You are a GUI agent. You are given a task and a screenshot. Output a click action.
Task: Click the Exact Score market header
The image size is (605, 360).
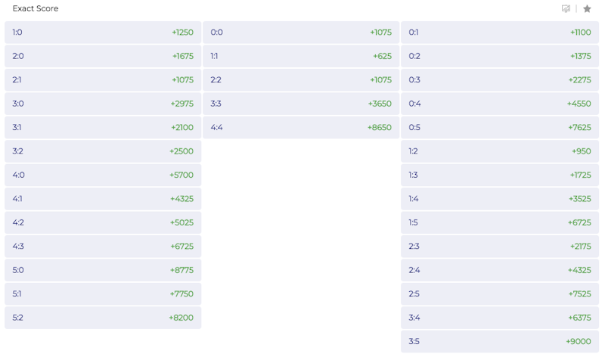[x=36, y=8]
